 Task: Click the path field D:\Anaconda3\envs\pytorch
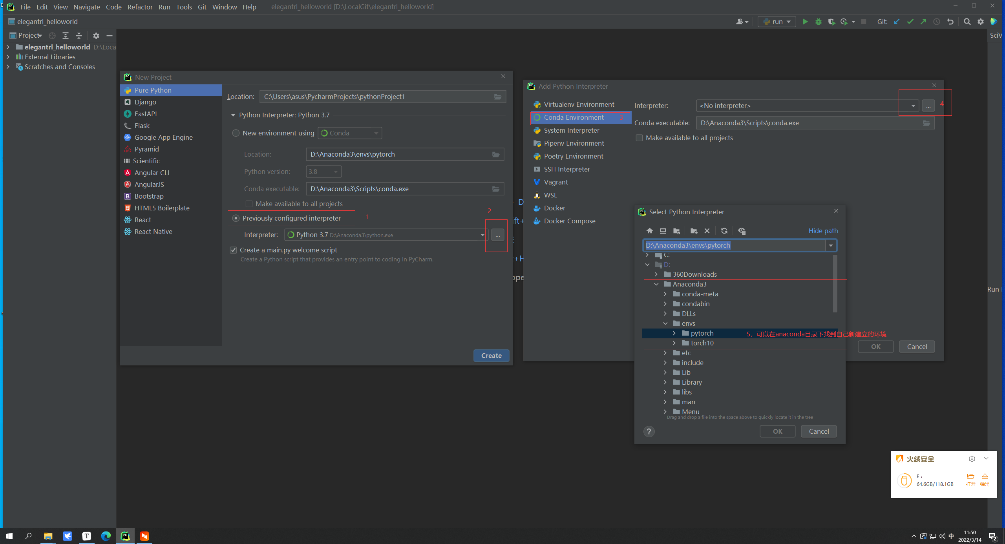pyautogui.click(x=734, y=245)
